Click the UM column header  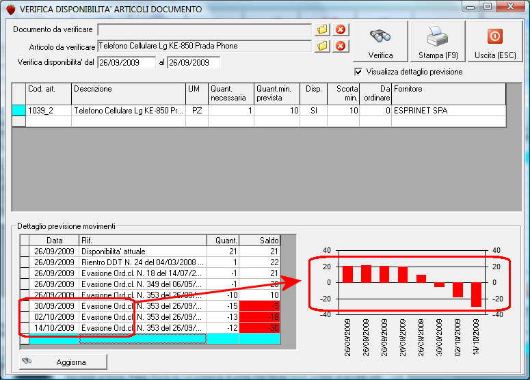point(197,94)
